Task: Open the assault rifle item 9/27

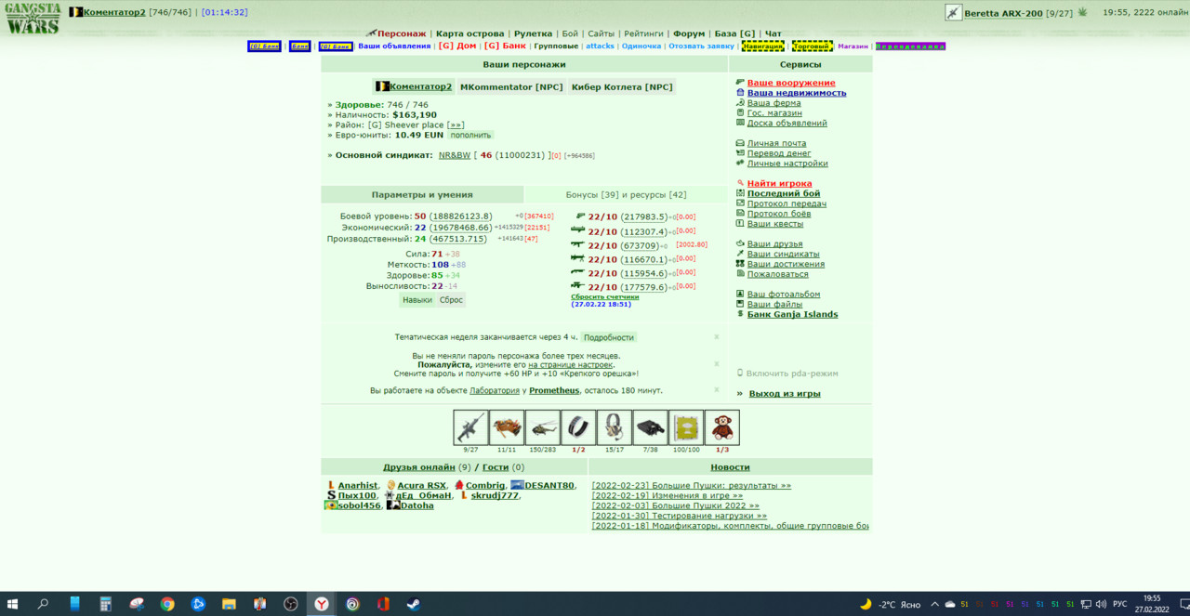Action: click(x=470, y=427)
